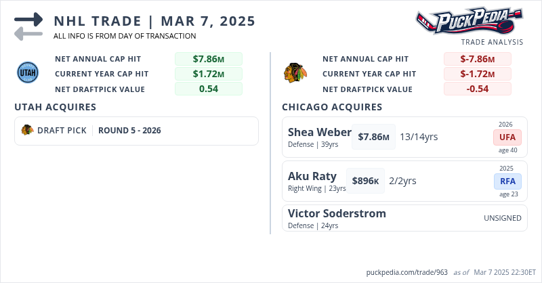This screenshot has width=542, height=283.
Task: Click the puckpedia.com/trade/963 link
Action: tap(406, 271)
